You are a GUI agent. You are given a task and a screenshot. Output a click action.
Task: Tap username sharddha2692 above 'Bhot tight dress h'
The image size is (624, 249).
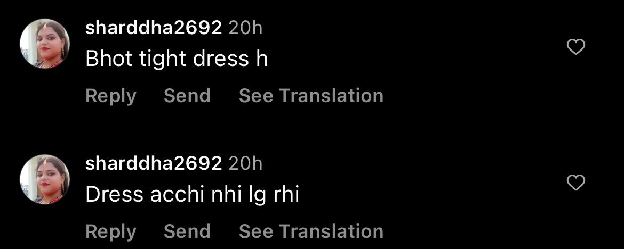pyautogui.click(x=154, y=28)
